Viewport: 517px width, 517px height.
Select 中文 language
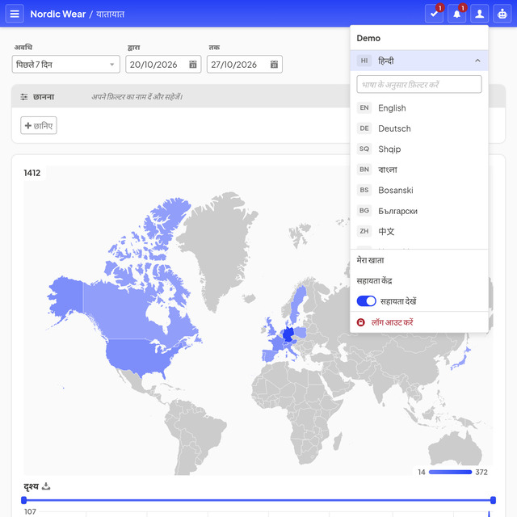coord(419,231)
